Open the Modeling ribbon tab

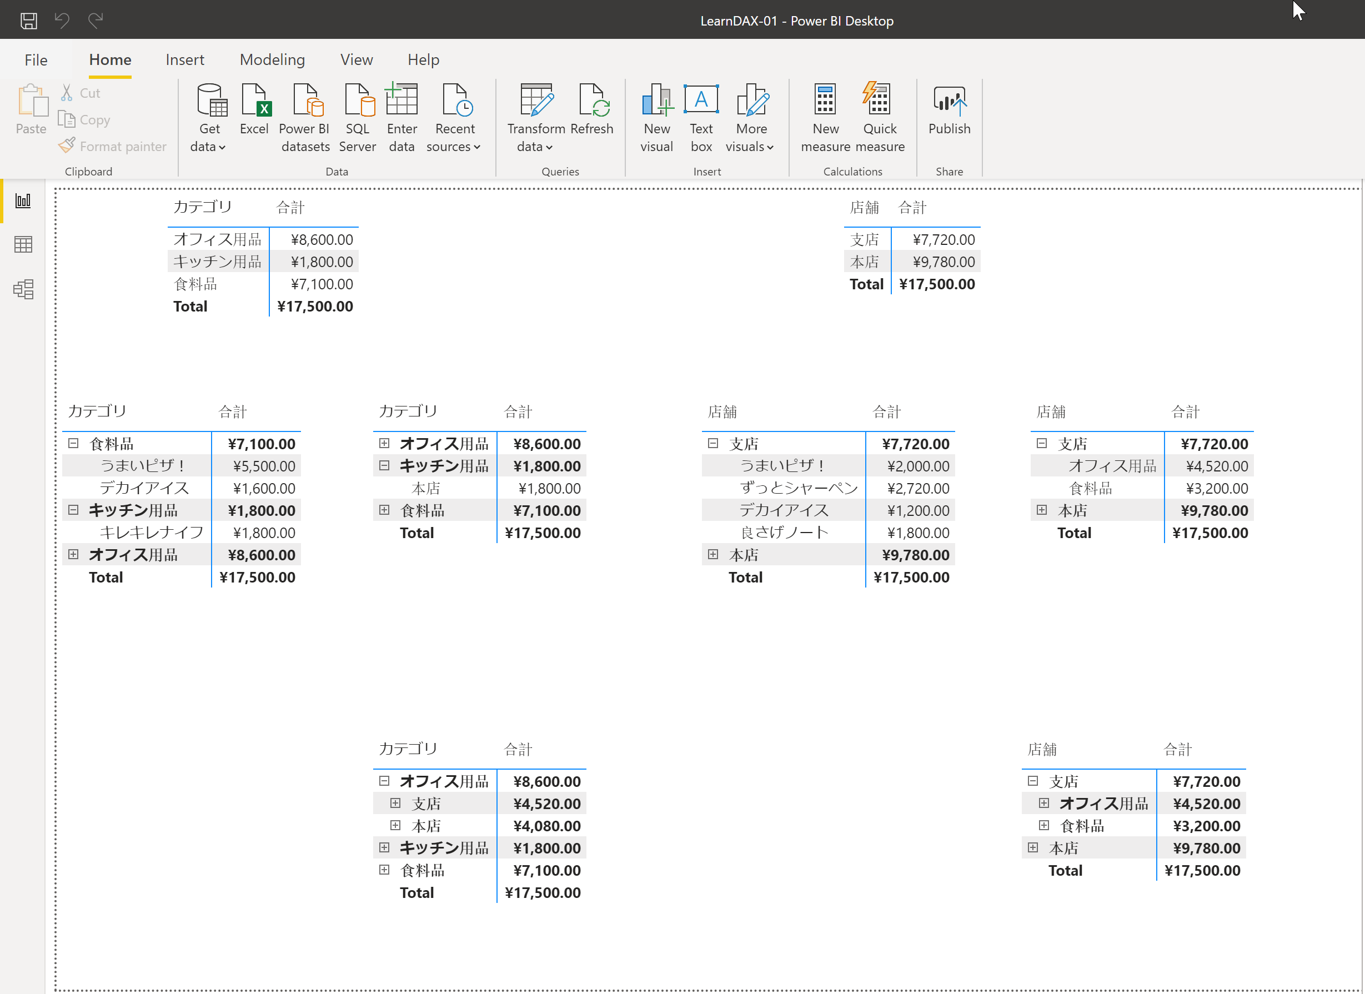(x=272, y=59)
